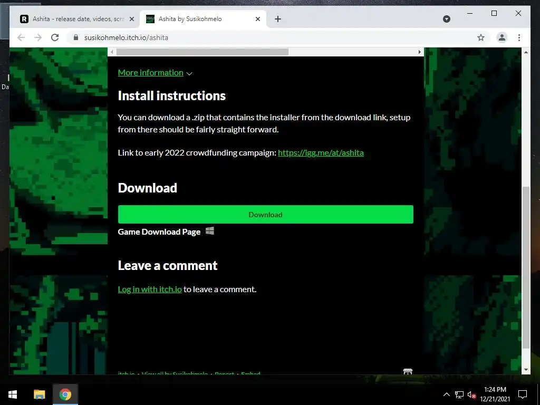Maximize the Chrome window
Viewport: 540px width, 405px height.
click(x=494, y=13)
